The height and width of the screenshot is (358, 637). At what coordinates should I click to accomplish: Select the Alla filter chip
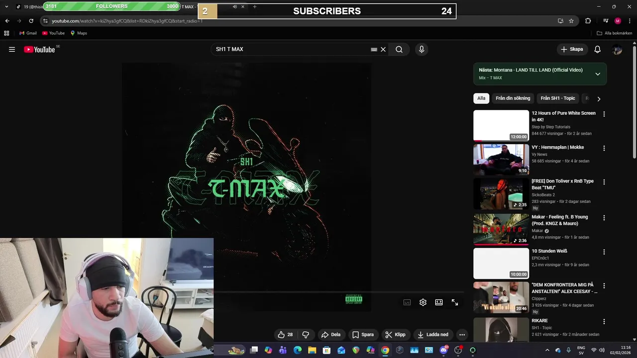[x=481, y=98]
